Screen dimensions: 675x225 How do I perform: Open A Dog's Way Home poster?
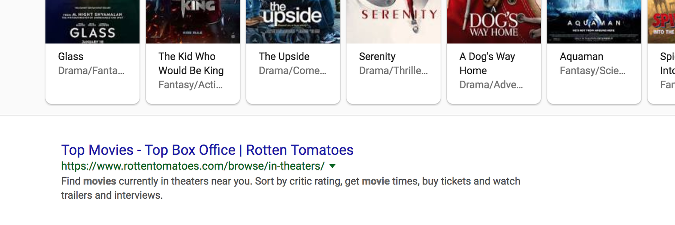494,22
